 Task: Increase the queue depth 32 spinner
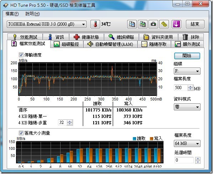pyautogui.click(x=70, y=121)
